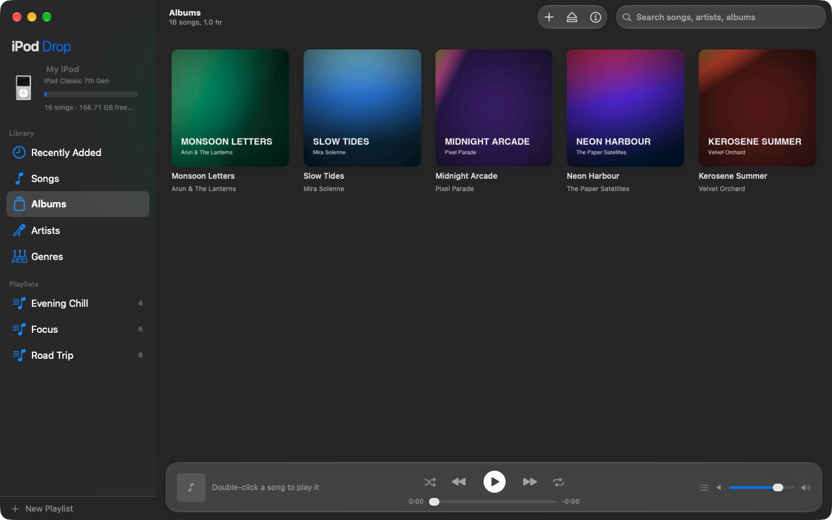Viewport: 832px width, 520px height.
Task: Open Recently Added in the sidebar
Action: (78, 153)
